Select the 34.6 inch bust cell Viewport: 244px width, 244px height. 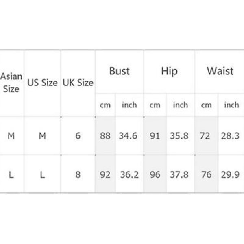pyautogui.click(x=129, y=136)
